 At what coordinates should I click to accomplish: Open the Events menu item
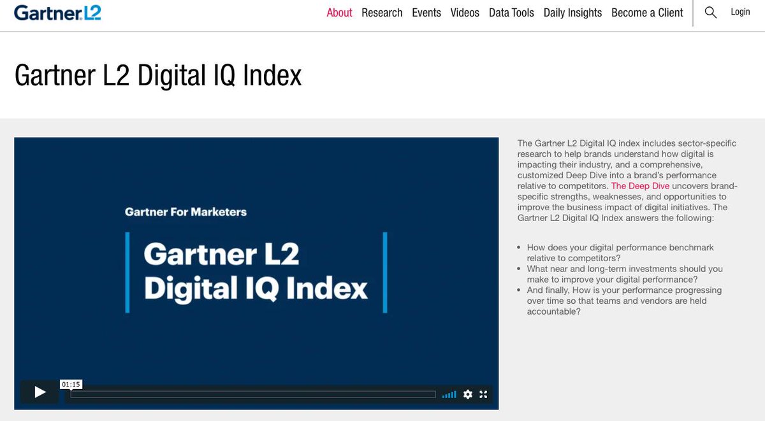tap(426, 13)
